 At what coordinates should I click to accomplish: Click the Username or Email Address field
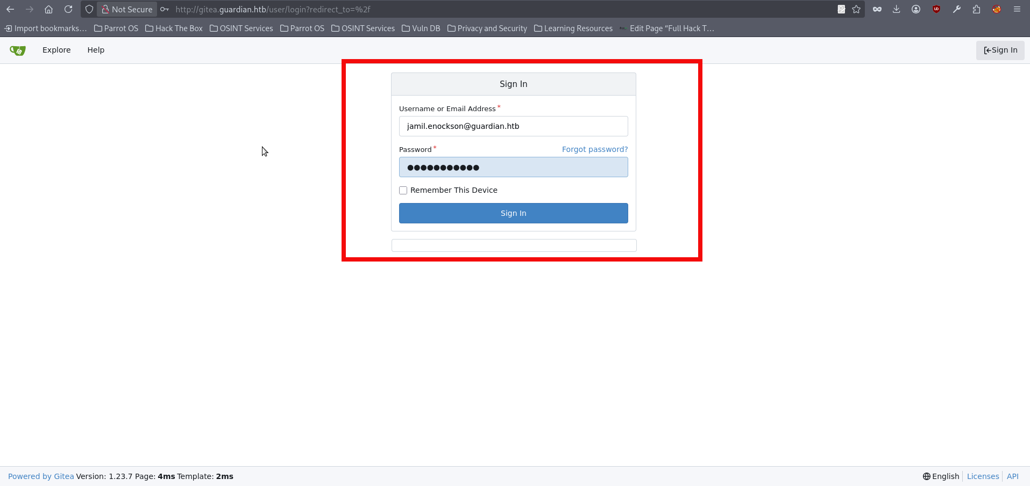click(x=513, y=126)
